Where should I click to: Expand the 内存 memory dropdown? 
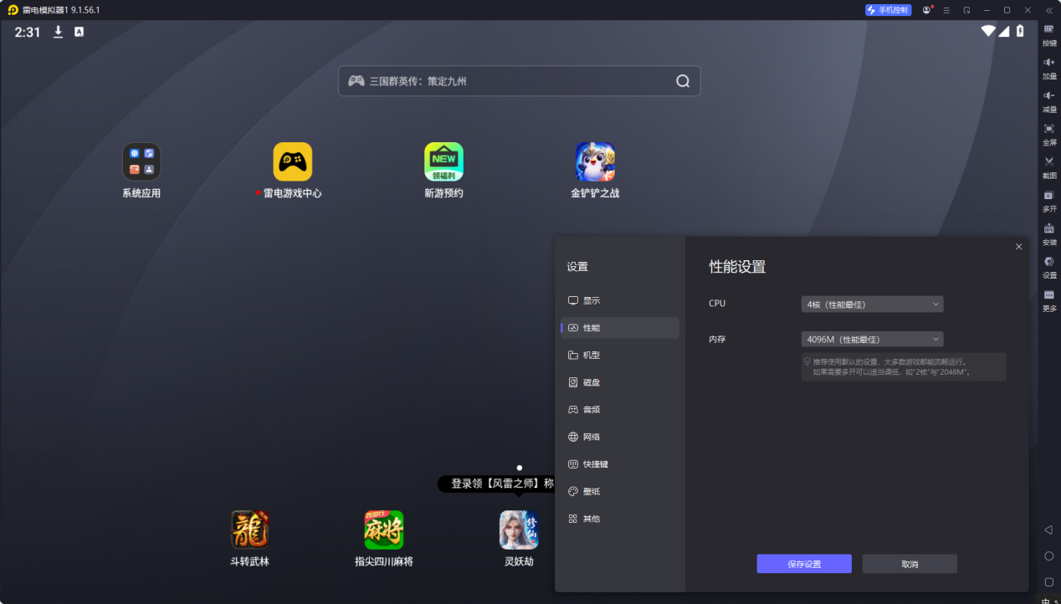pos(872,339)
